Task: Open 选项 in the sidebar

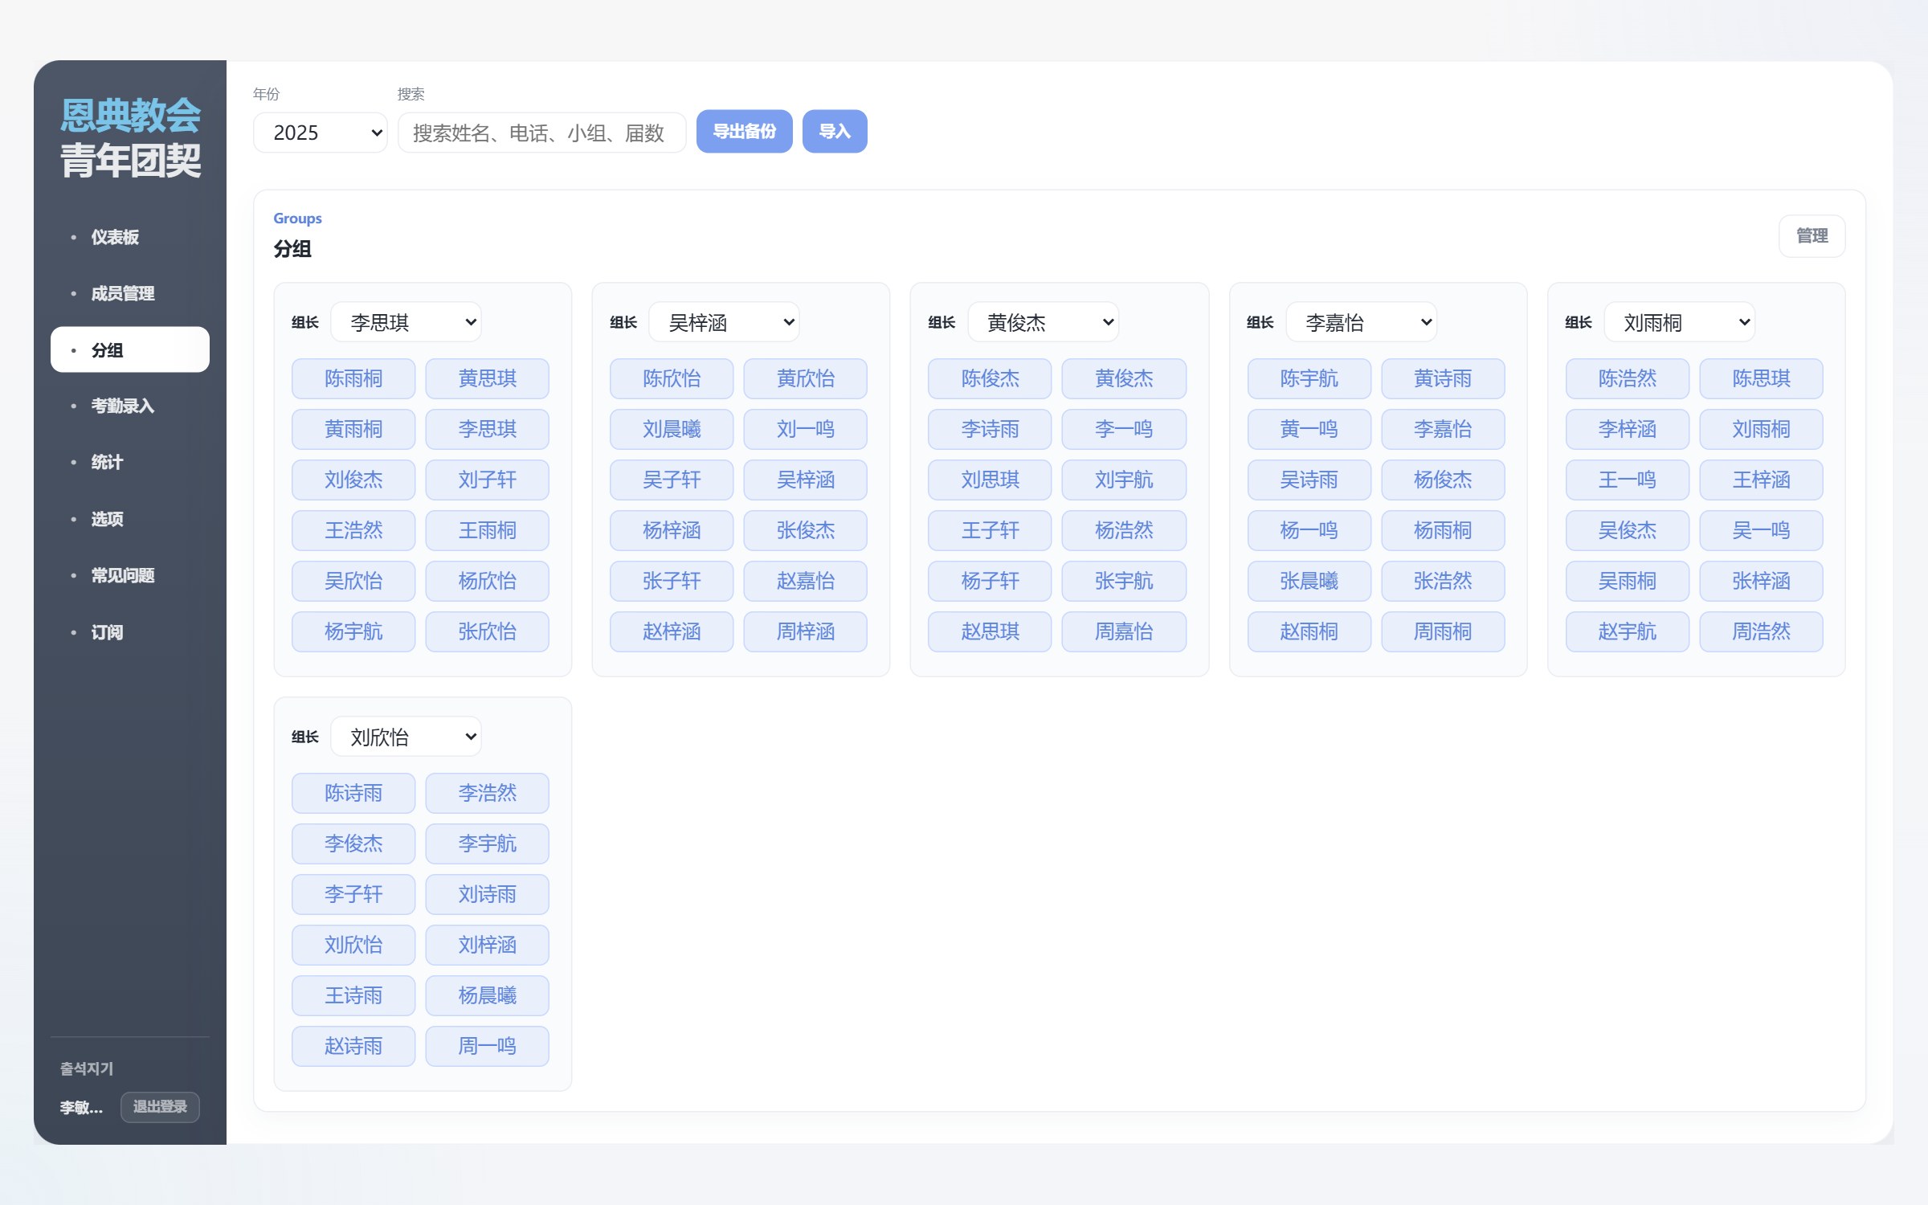Action: click(x=129, y=519)
